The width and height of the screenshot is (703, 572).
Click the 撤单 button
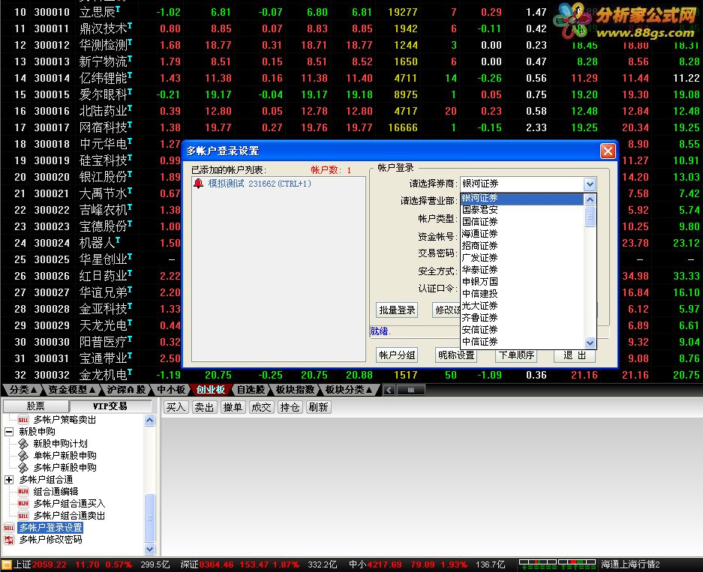pyautogui.click(x=233, y=407)
